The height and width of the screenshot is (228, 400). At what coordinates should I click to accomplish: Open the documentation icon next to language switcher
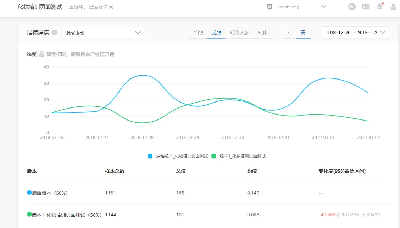tap(366, 6)
